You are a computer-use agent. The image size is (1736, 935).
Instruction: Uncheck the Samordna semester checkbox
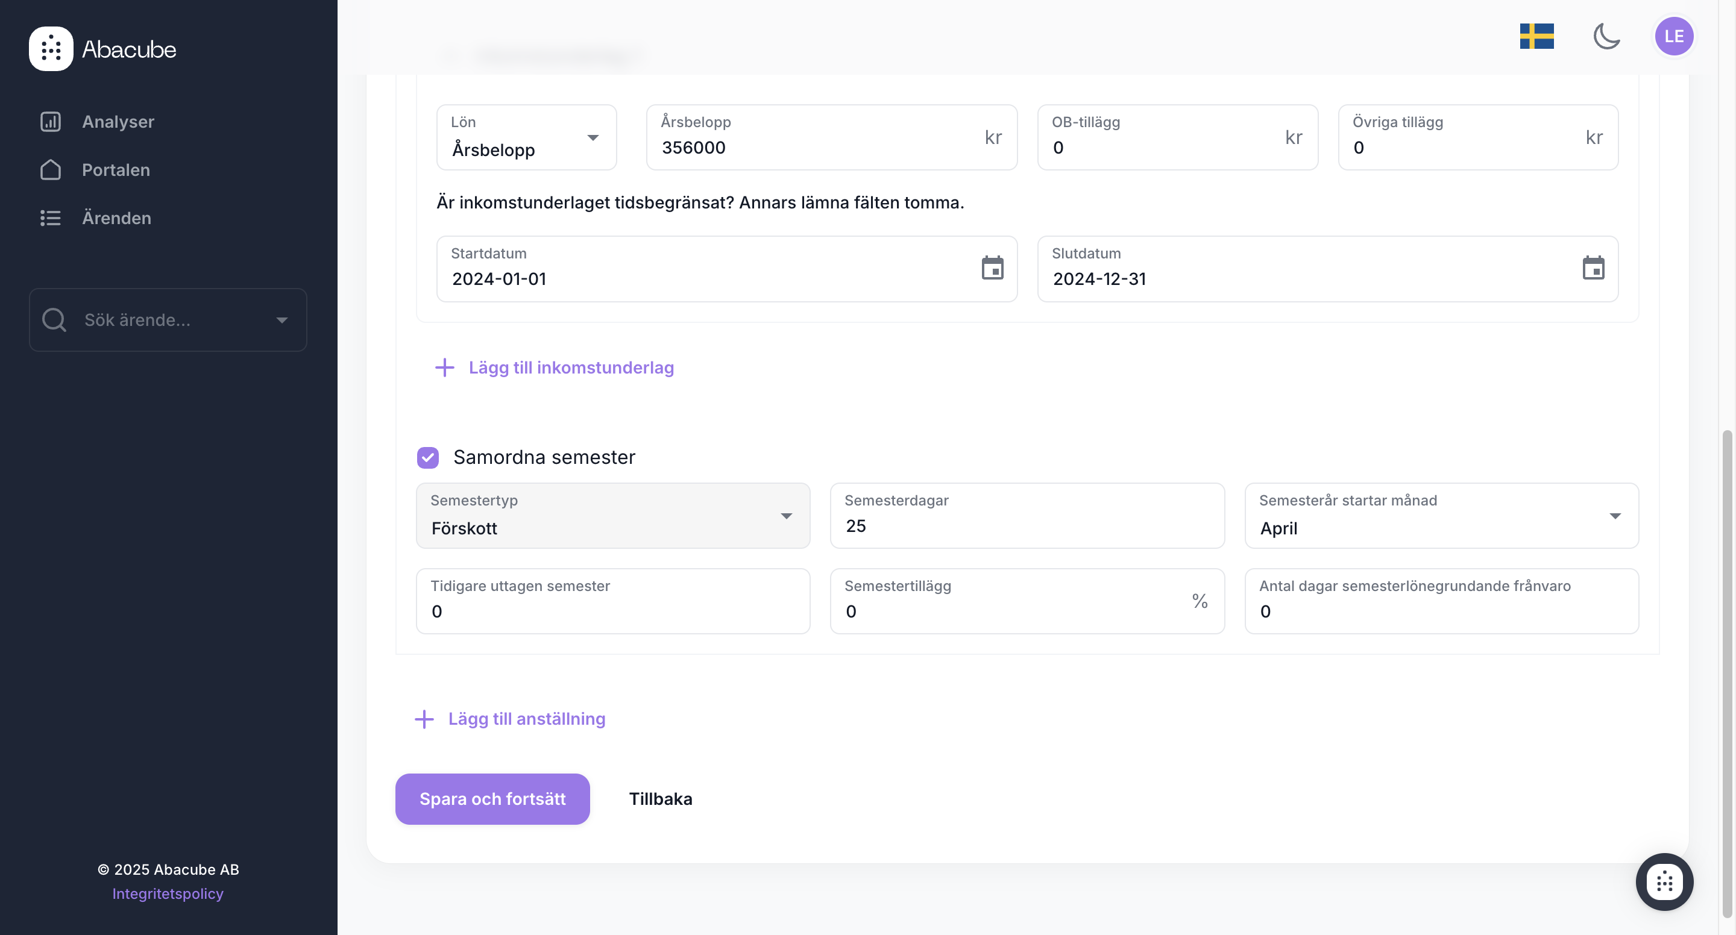tap(428, 457)
